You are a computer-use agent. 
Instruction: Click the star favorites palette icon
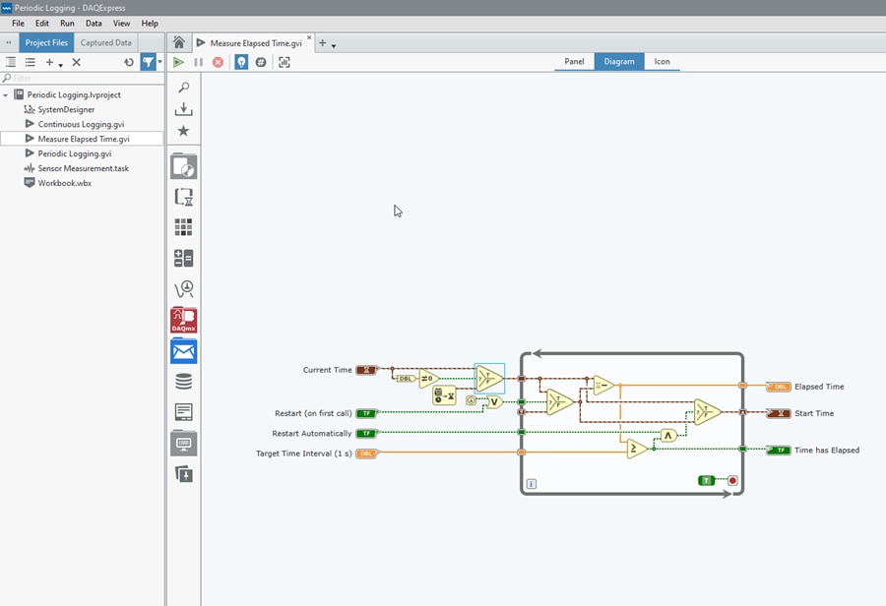183,131
